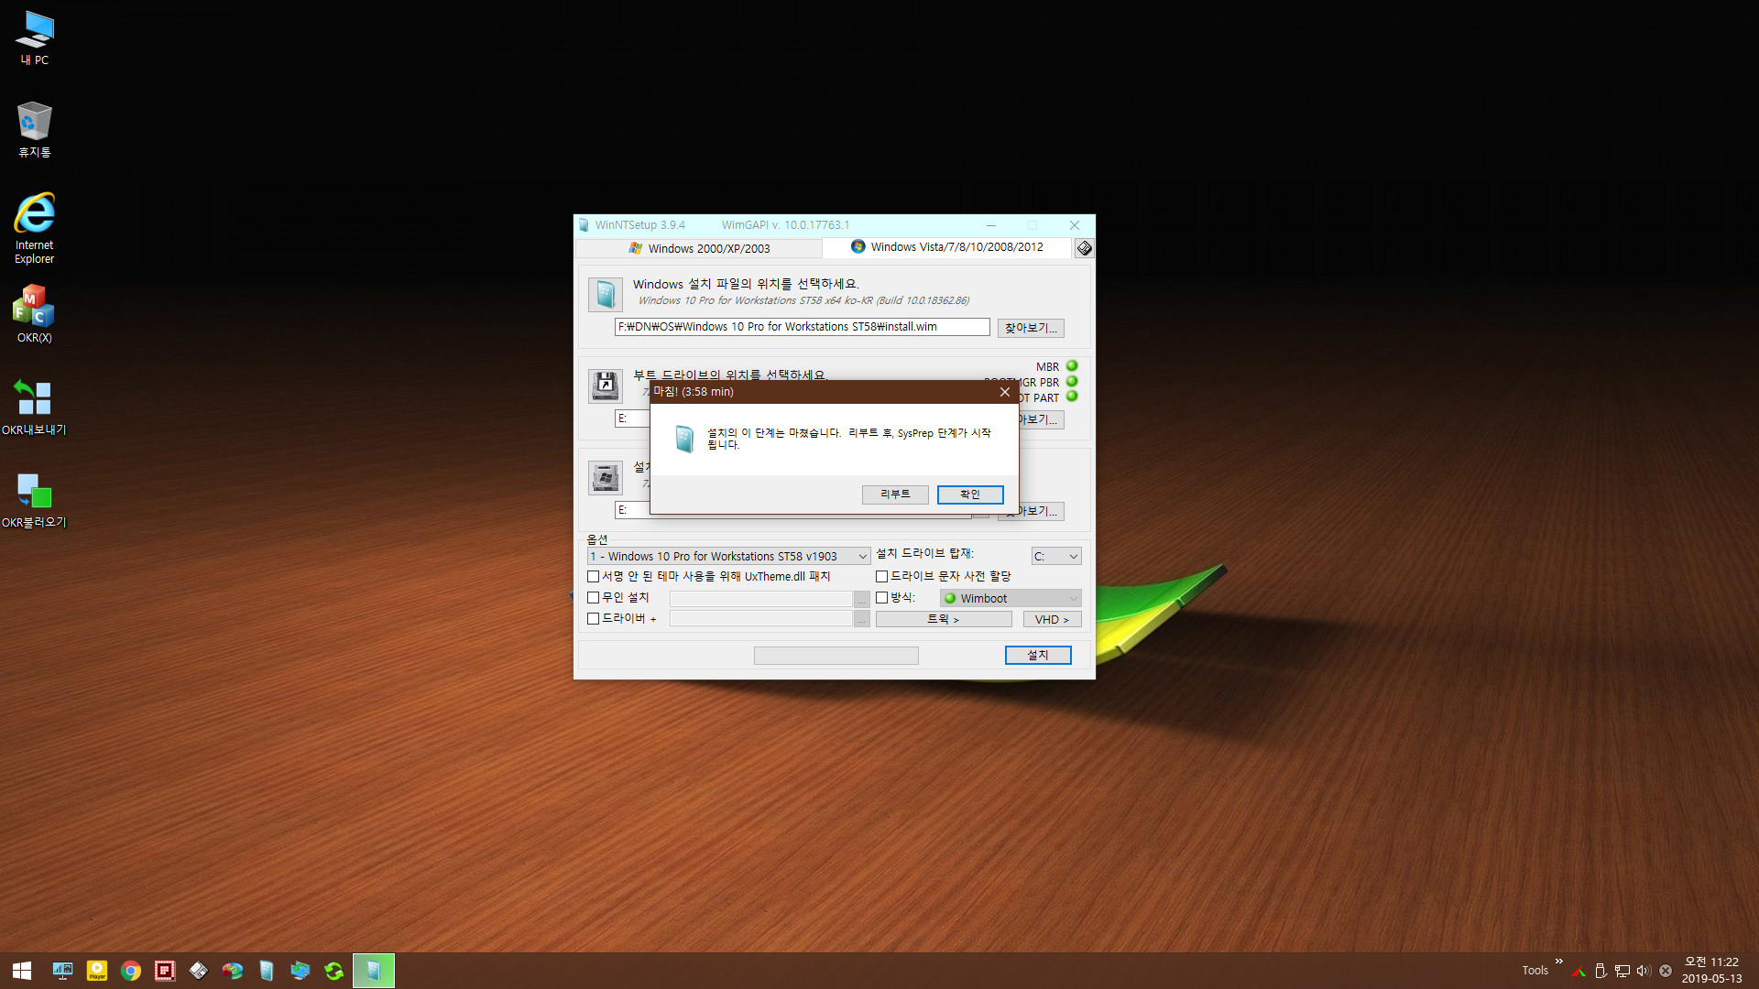Viewport: 1759px width, 989px height.
Task: Click the install source file icon
Action: 606,295
